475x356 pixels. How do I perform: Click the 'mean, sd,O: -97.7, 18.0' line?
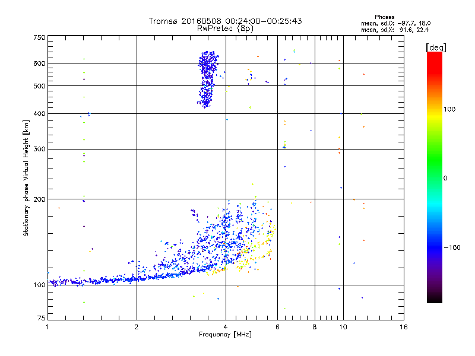click(395, 23)
